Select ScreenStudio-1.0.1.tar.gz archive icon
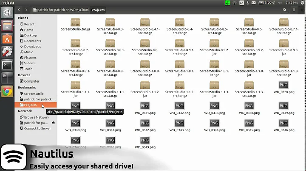306x171 pixels. 214,64
